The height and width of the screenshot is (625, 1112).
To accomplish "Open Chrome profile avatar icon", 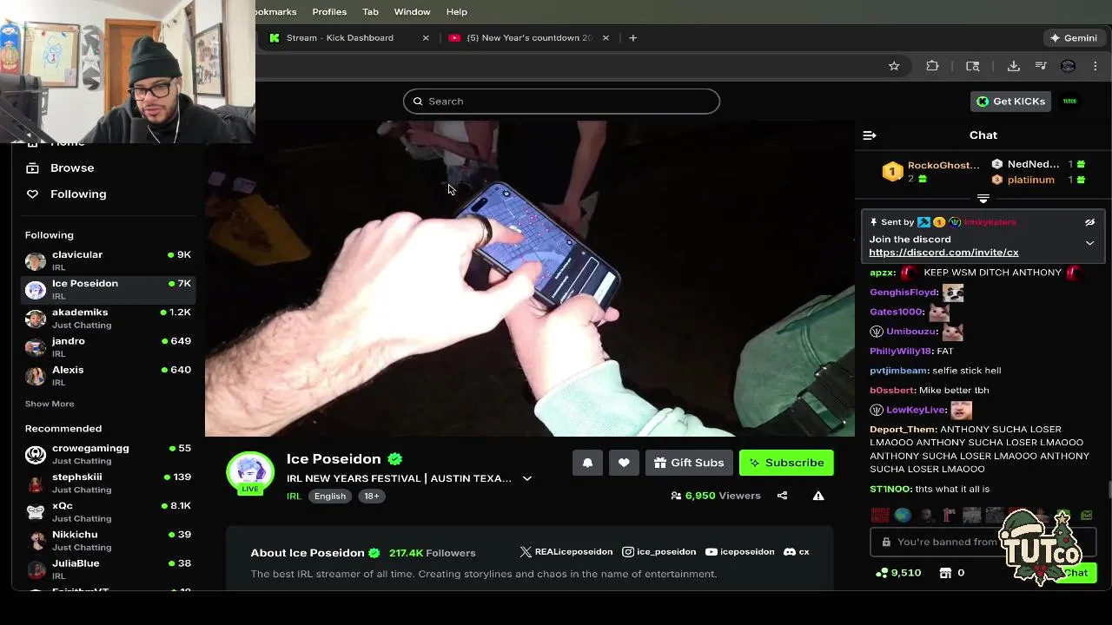I will point(1069,66).
